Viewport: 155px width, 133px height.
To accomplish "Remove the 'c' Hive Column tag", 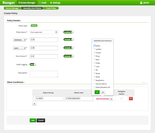I will coord(32,56).
